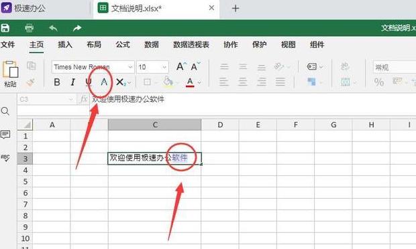Image resolution: width=416 pixels, height=249 pixels.
Task: Undo the last action
Action: (53, 28)
